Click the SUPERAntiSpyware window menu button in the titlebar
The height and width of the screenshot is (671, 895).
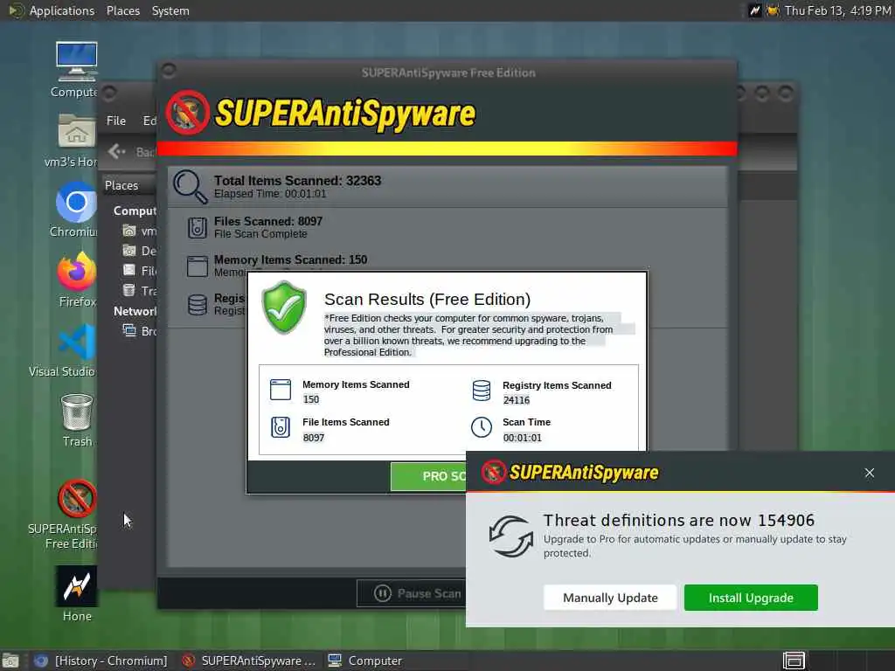[169, 70]
